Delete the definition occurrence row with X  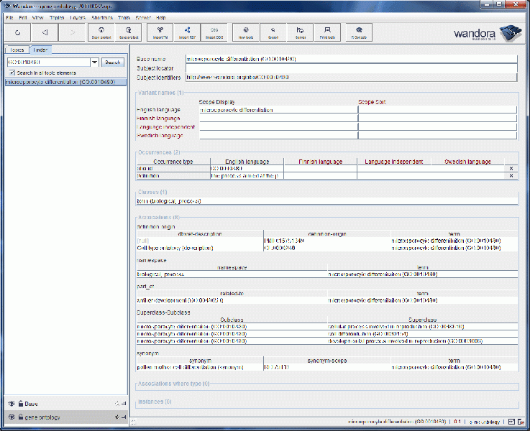coord(511,175)
